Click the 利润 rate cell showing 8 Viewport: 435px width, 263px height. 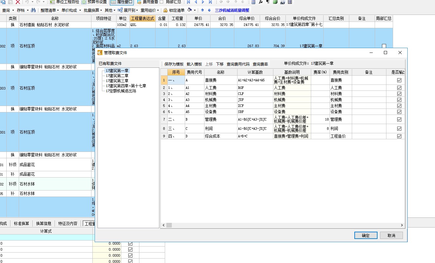tap(320, 128)
